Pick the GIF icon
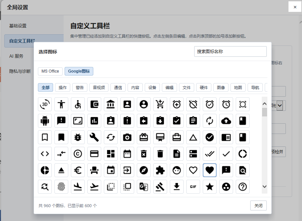Viewport: 302px width, 221px height. coord(193,187)
